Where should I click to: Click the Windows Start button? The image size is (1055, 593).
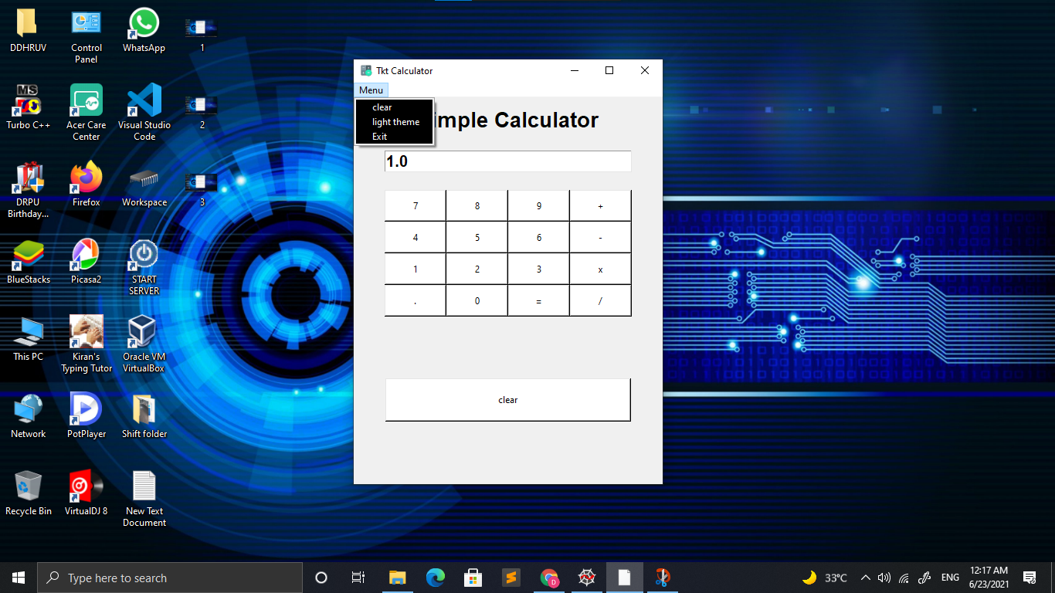point(19,578)
